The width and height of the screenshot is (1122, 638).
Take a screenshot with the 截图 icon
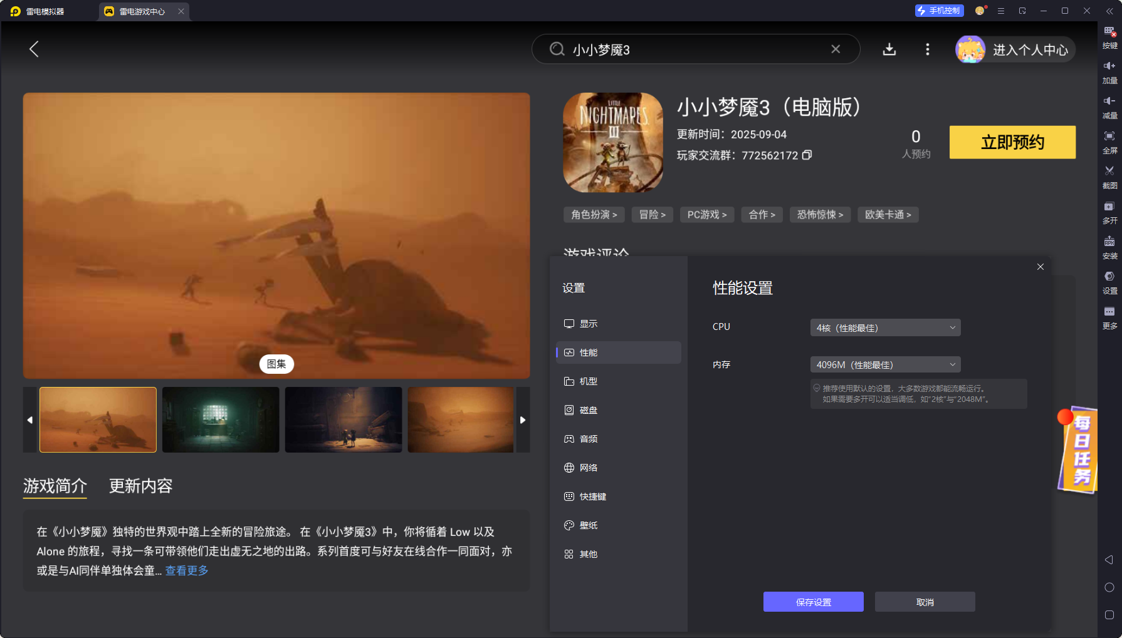(x=1109, y=178)
